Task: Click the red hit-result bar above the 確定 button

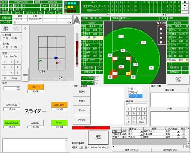Action: point(91,128)
